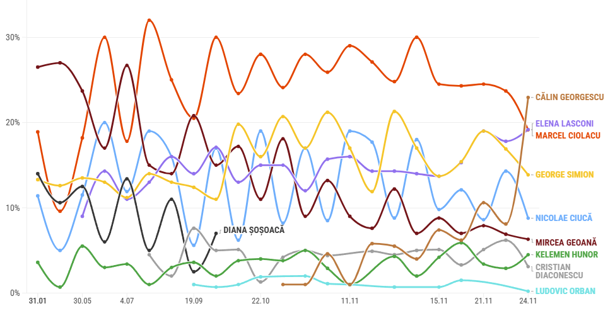Click the Diana Șoșoacă label inside chart
Viewport: 615px width, 323px height.
click(x=254, y=230)
